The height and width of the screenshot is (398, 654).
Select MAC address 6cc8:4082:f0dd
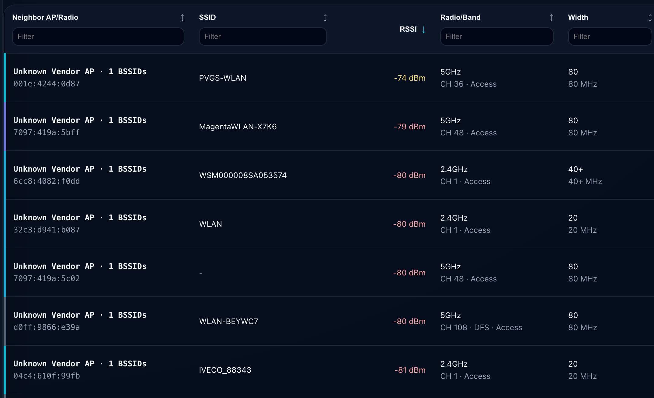(47, 181)
